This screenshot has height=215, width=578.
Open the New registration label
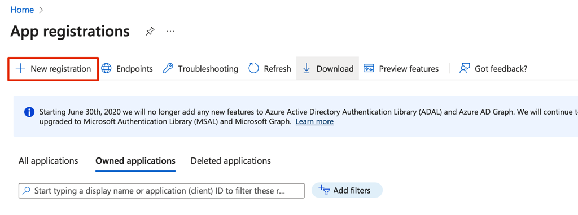click(x=61, y=69)
